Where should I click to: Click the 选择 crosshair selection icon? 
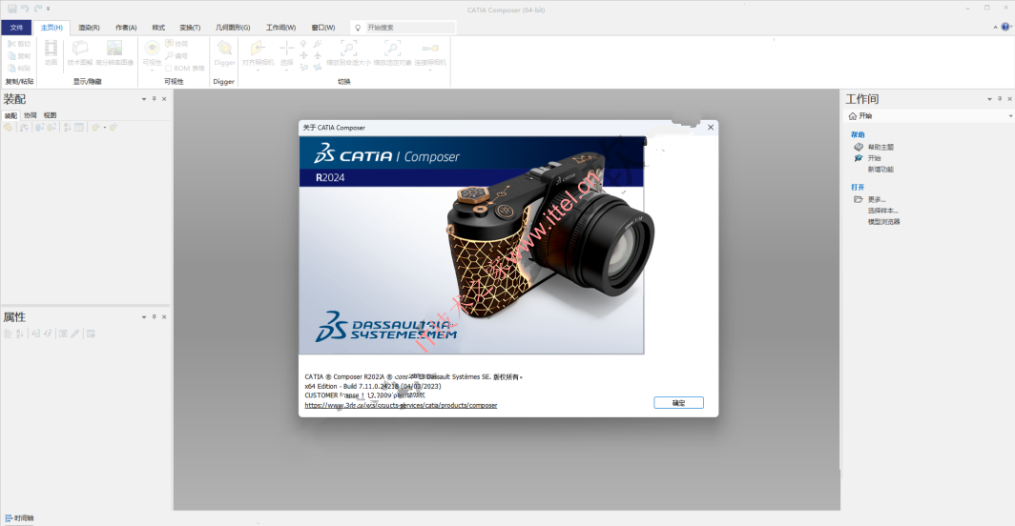coord(286,49)
